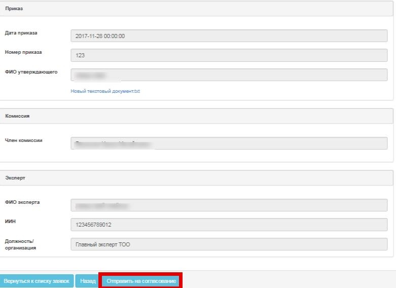Click the 'Отправить на согласование' button
The image size is (396, 288).
coord(141,281)
